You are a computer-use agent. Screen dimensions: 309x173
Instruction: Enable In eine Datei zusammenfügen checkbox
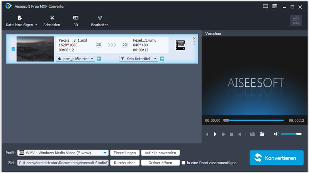point(183,163)
